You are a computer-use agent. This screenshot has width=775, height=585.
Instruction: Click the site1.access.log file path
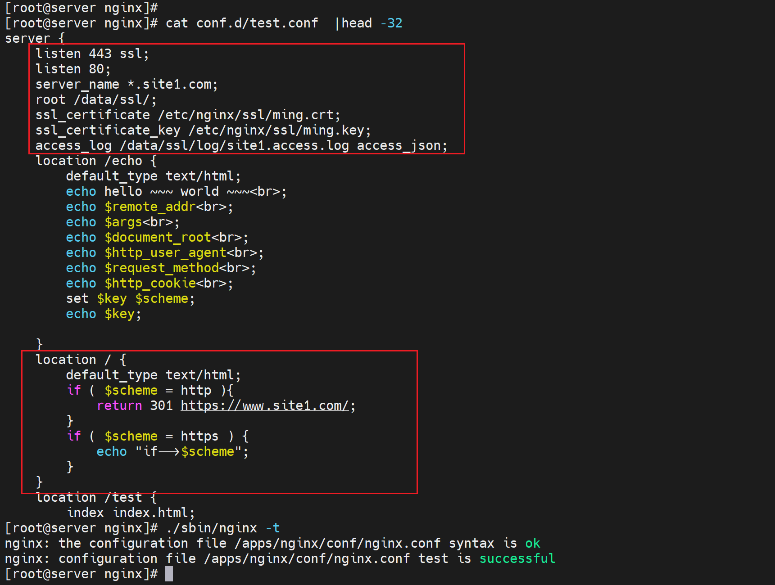tap(234, 146)
